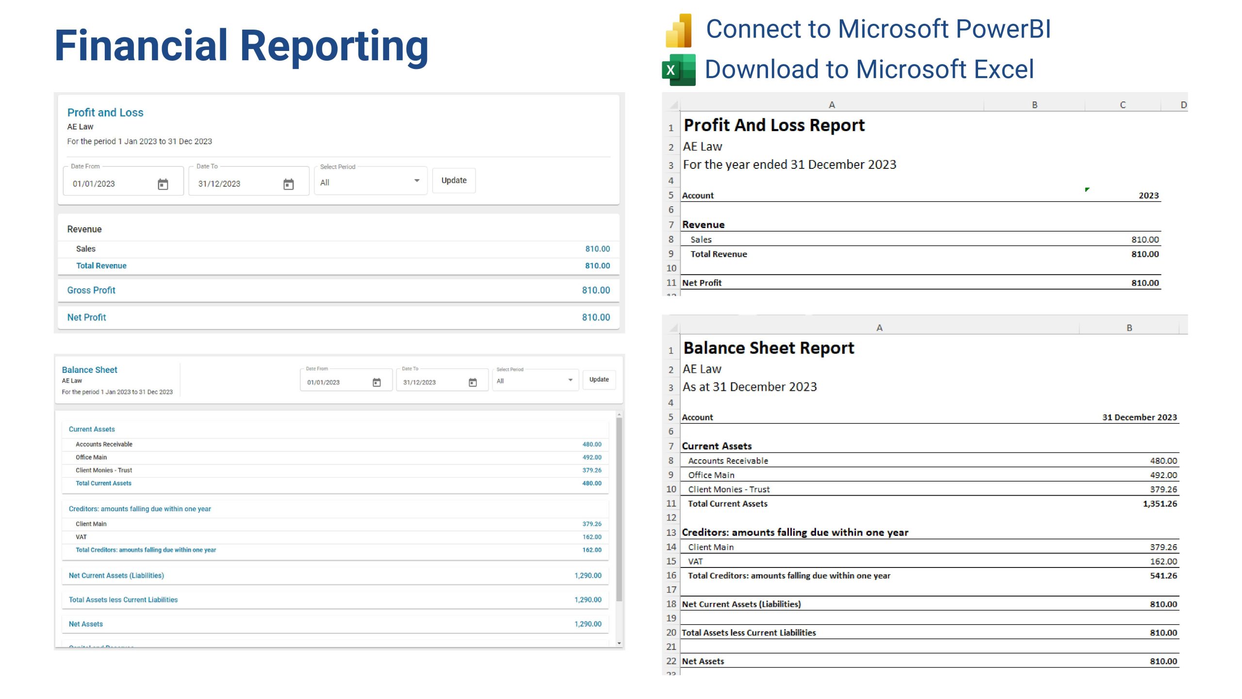The image size is (1242, 699).
Task: Open Profit and Loss Date From calendar
Action: click(163, 184)
